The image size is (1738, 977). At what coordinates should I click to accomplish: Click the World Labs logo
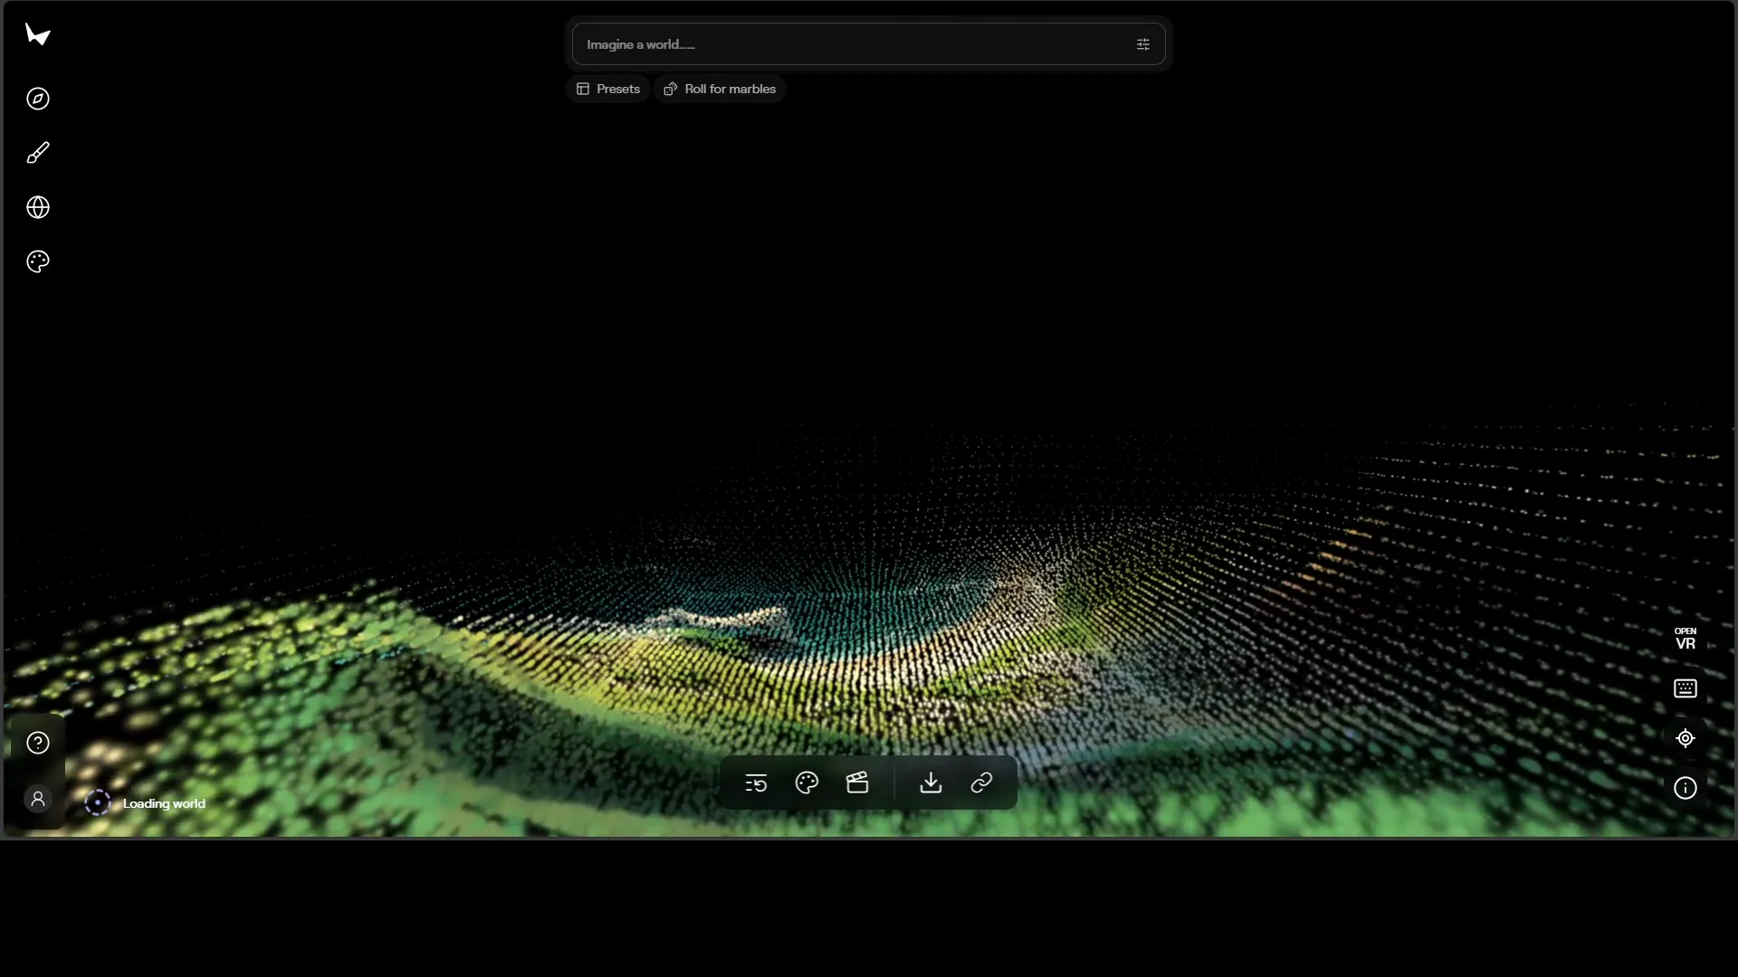click(x=37, y=36)
